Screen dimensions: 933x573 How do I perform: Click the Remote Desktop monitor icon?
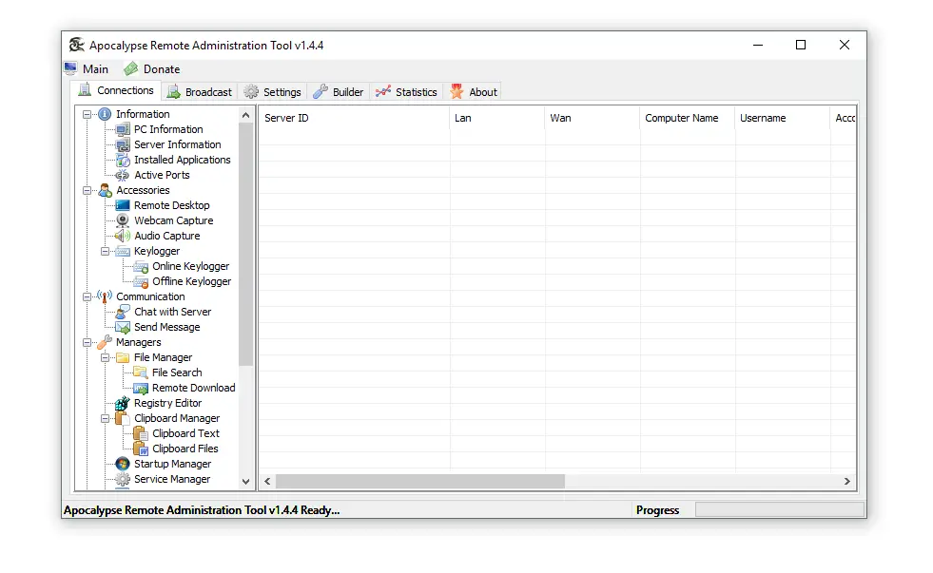[123, 205]
